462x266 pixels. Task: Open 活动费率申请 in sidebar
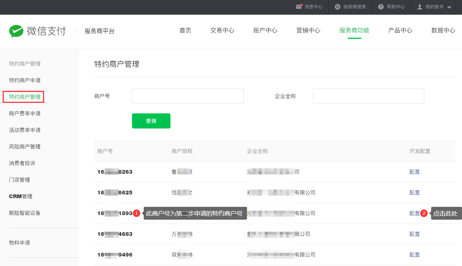pos(25,130)
